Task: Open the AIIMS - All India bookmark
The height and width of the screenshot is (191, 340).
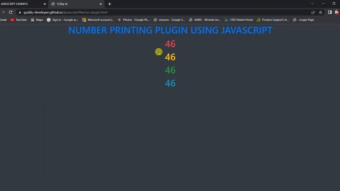Action: click(205, 20)
